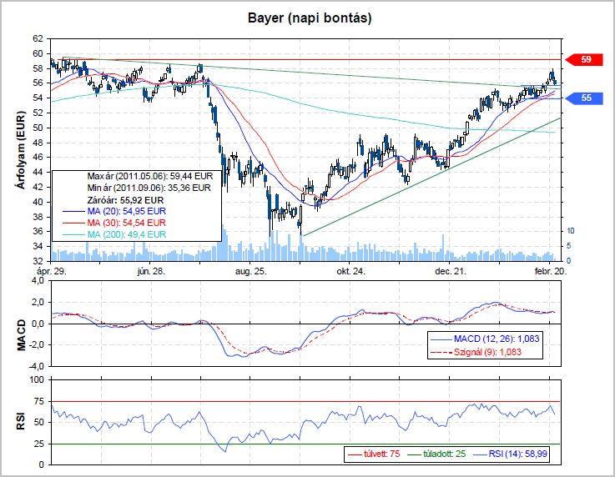Image resolution: width=615 pixels, height=477 pixels.
Task: Click the 100 label on RSI axis
Action: pos(37,379)
